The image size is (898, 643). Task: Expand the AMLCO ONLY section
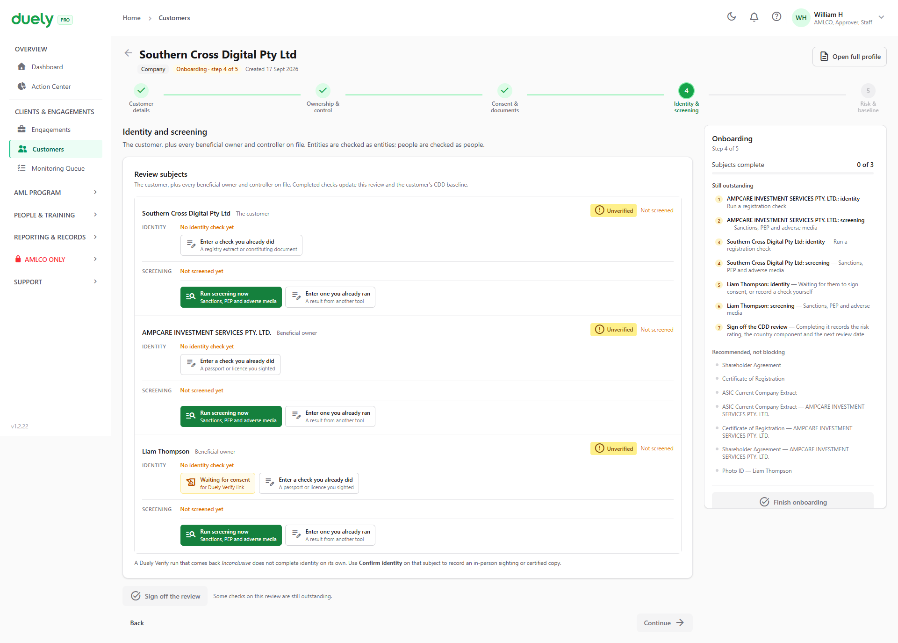pyautogui.click(x=56, y=260)
